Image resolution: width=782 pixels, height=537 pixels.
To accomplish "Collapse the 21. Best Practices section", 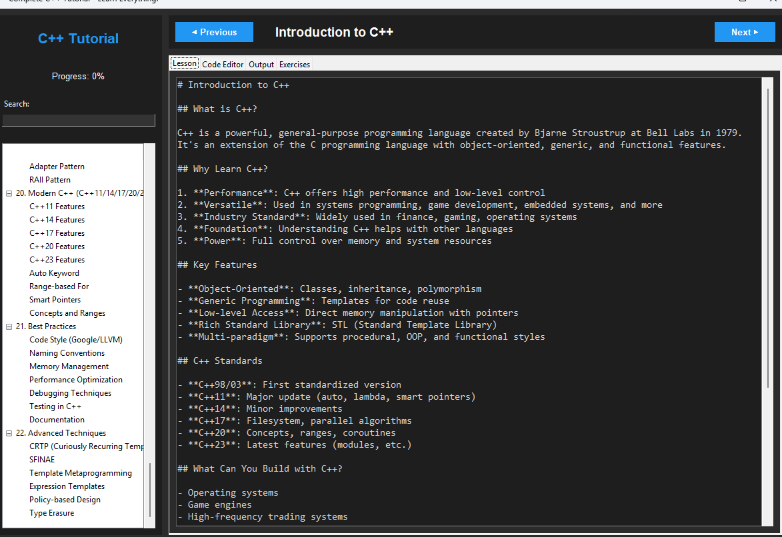I will [9, 326].
